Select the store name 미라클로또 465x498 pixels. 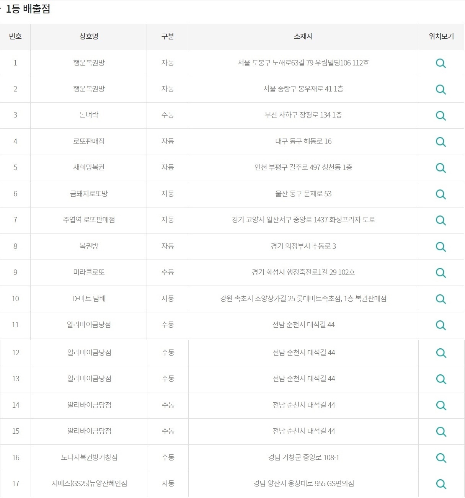[x=89, y=272]
